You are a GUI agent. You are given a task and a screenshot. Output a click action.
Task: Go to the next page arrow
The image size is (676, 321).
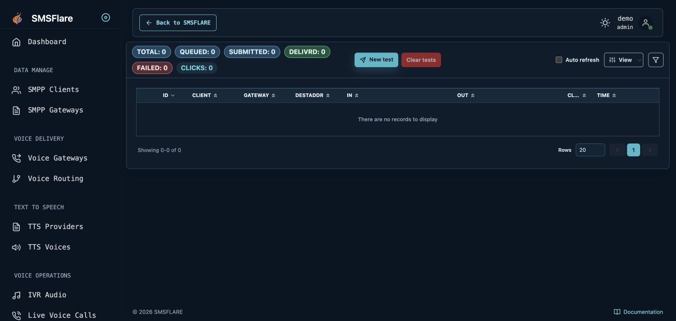click(x=650, y=150)
